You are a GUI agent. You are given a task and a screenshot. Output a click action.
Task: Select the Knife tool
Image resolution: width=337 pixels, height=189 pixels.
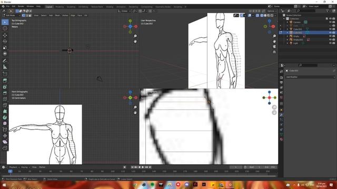coord(5,105)
